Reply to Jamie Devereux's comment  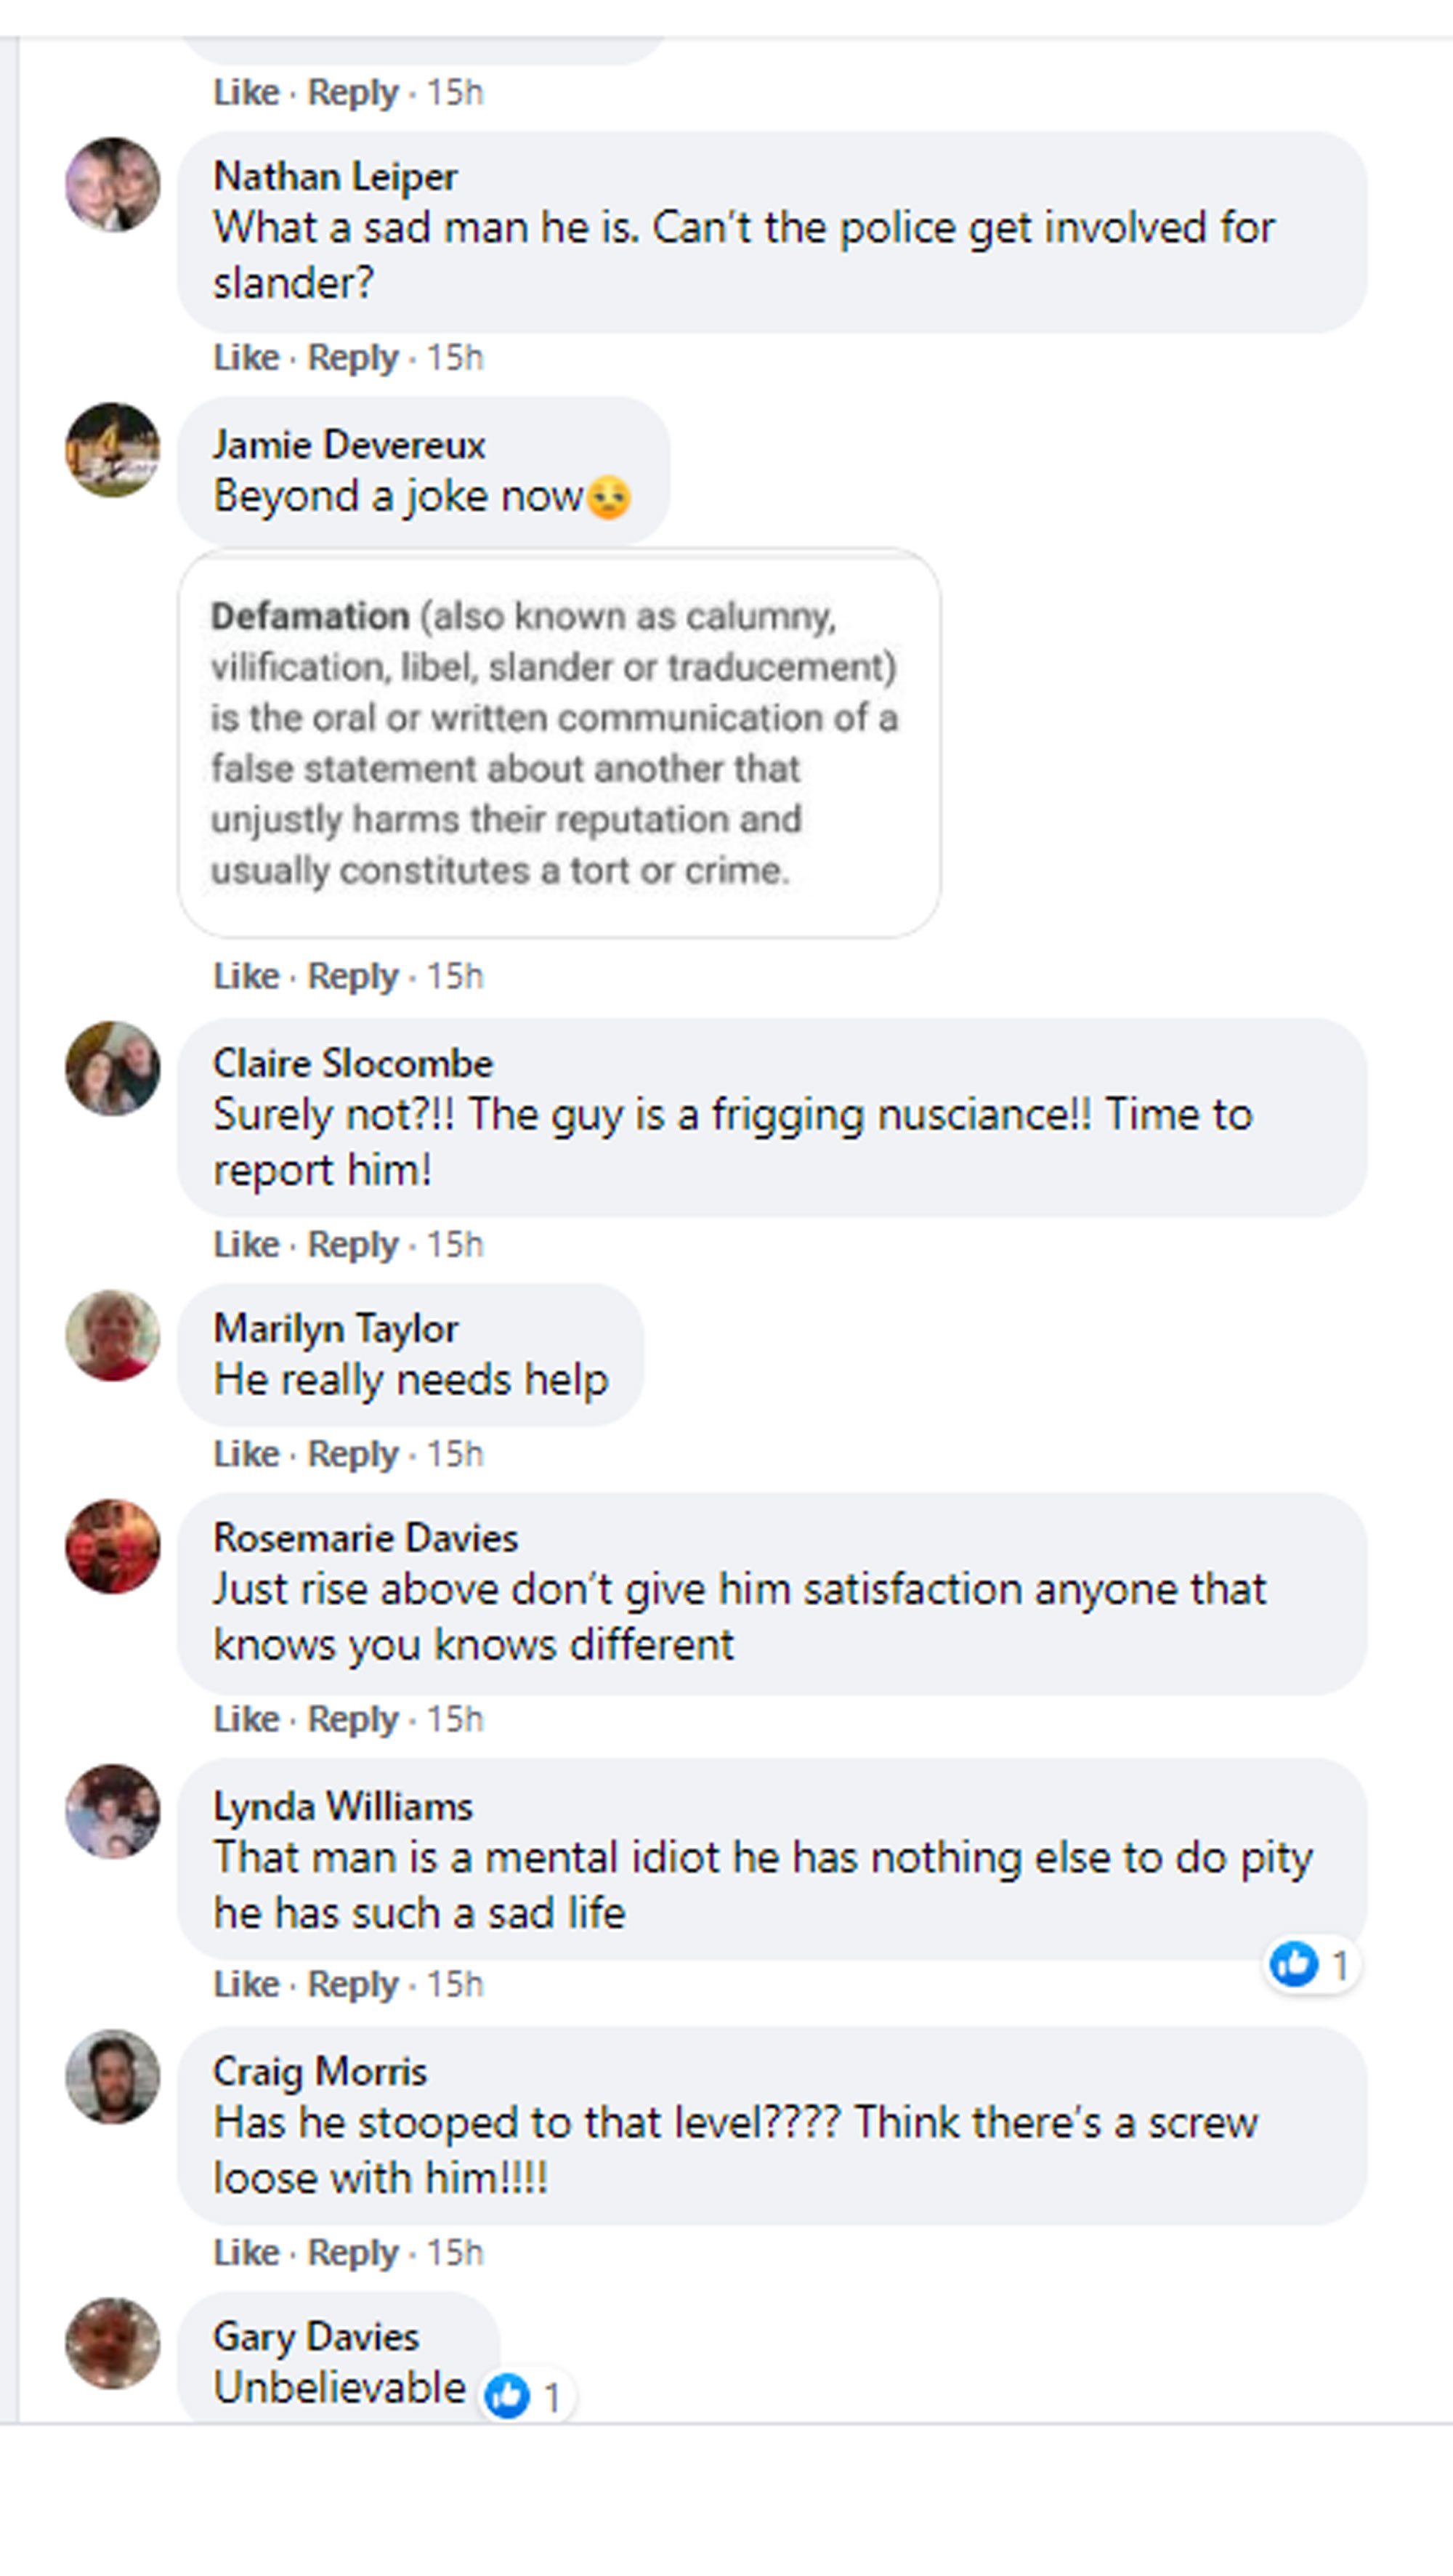[x=352, y=976]
